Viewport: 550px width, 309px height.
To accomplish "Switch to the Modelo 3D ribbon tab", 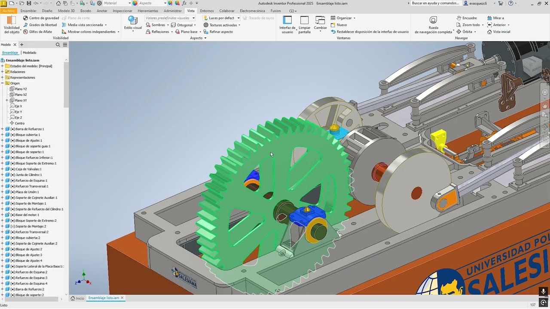I will (x=66, y=11).
